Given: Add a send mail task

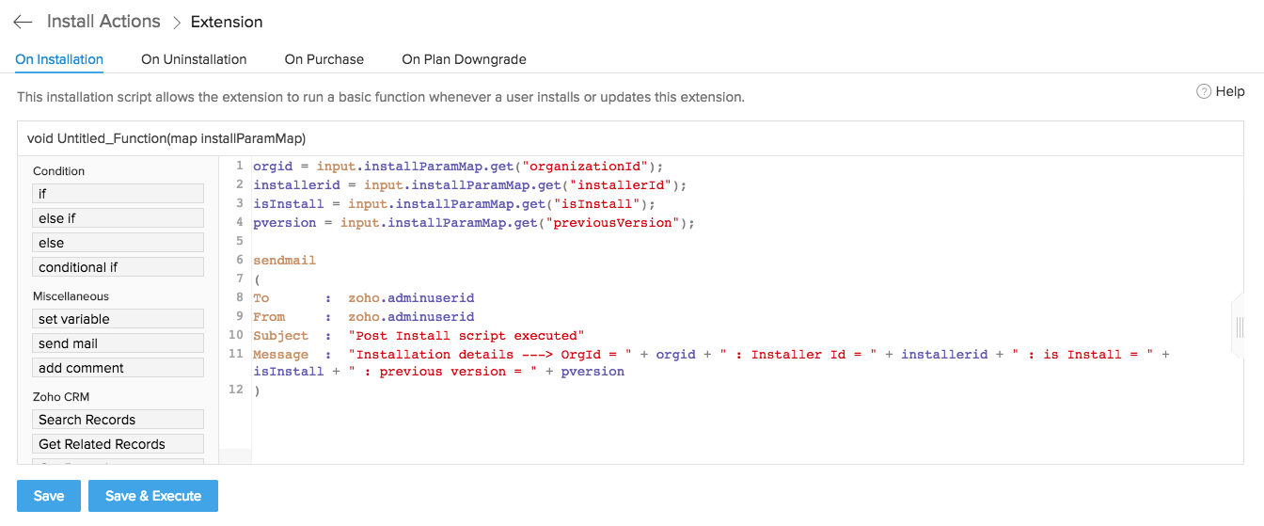Looking at the screenshot, I should pyautogui.click(x=118, y=343).
